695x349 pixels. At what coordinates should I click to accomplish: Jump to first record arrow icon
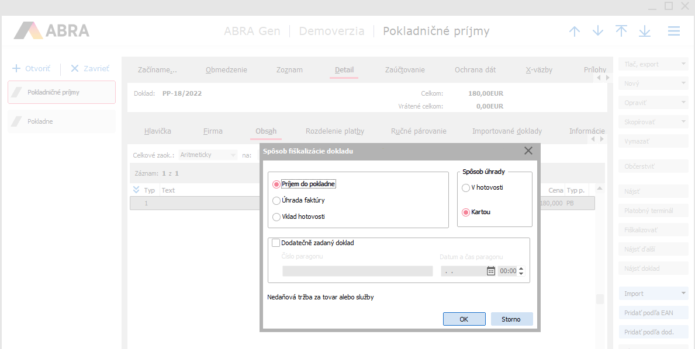[621, 31]
